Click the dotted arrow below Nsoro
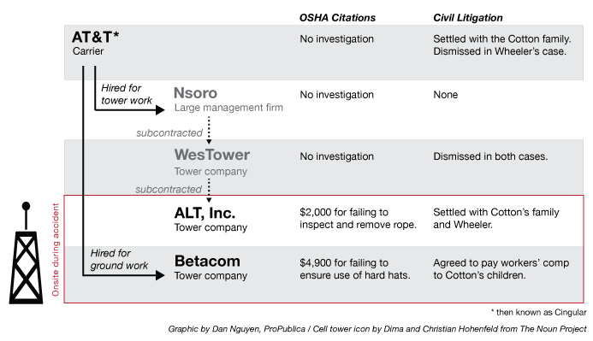The width and height of the screenshot is (593, 341). pyautogui.click(x=209, y=130)
